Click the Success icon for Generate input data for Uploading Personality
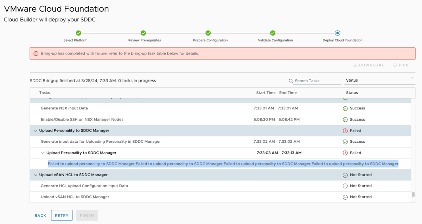The width and height of the screenshot is (422, 224). point(345,142)
